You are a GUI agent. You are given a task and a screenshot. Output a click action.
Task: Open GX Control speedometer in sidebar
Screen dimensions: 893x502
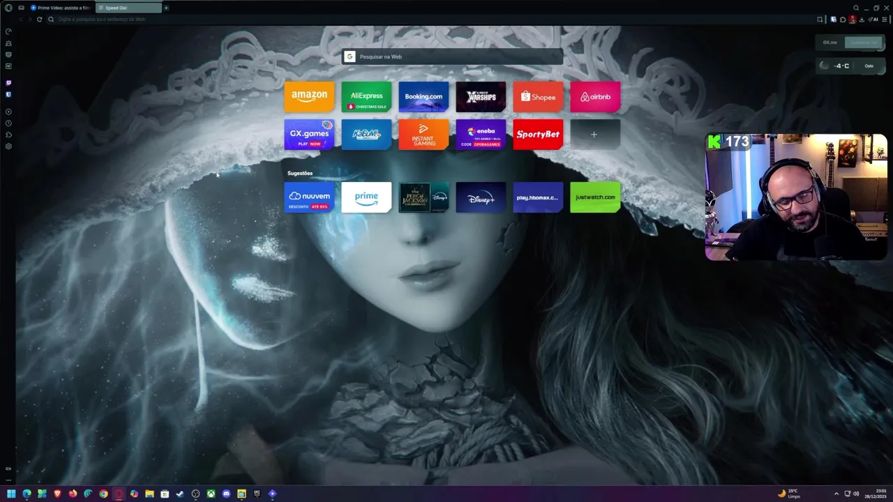(8, 31)
